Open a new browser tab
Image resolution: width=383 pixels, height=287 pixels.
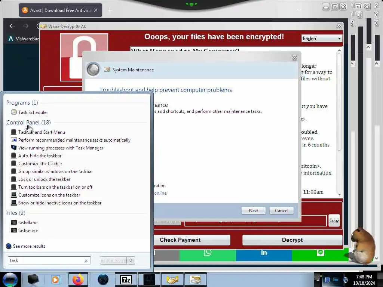pos(110,10)
